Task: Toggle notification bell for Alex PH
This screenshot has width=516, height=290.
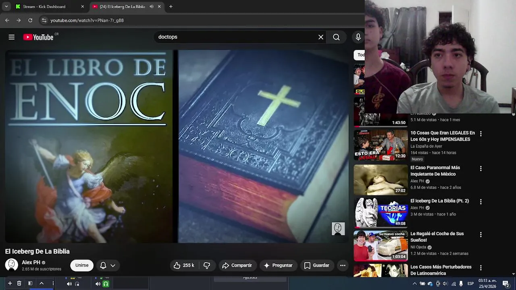Action: click(103, 265)
